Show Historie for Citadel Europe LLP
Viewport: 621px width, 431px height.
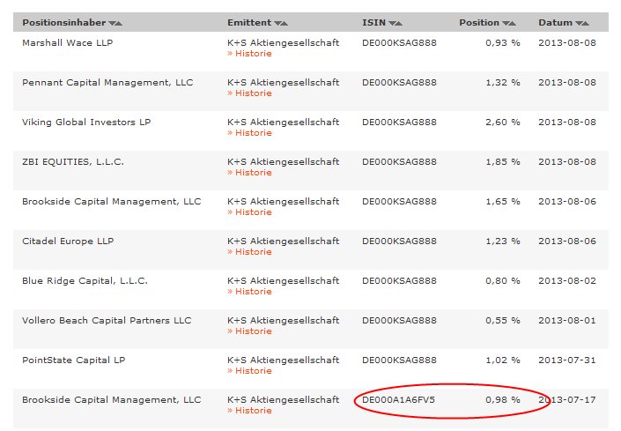click(249, 252)
